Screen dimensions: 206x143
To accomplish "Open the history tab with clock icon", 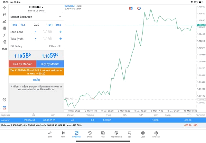I will (x=90, y=134).
